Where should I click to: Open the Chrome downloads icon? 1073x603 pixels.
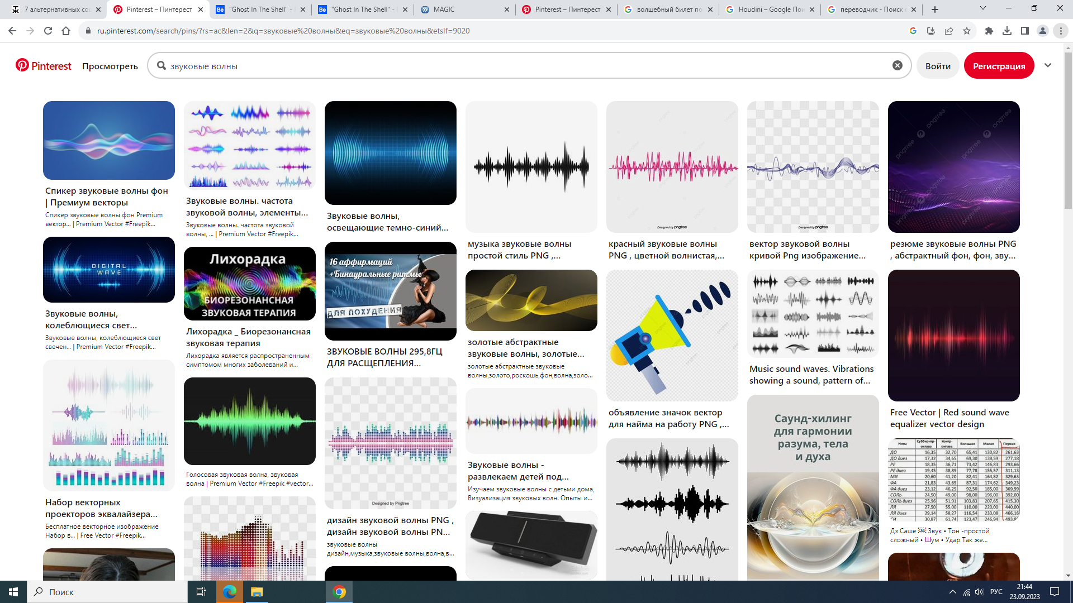point(1007,31)
